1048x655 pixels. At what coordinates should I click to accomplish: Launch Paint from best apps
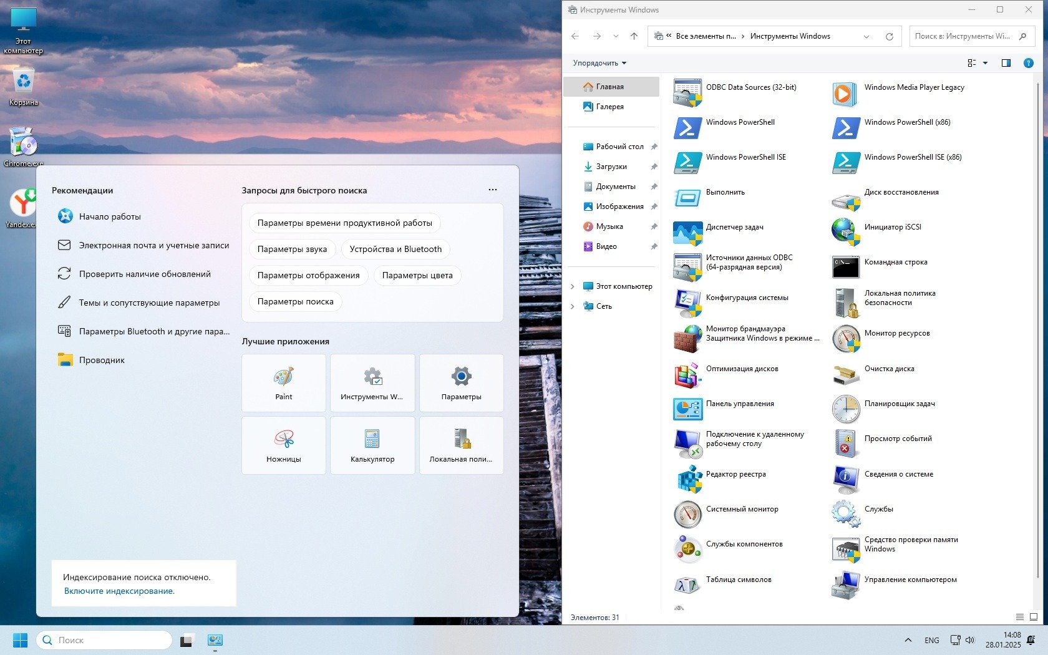284,383
